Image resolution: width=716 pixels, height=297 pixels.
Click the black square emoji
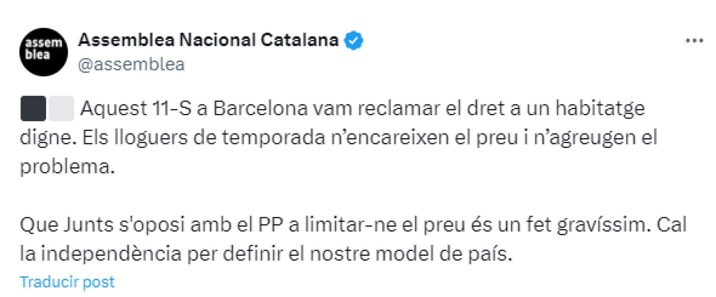pos(33,108)
